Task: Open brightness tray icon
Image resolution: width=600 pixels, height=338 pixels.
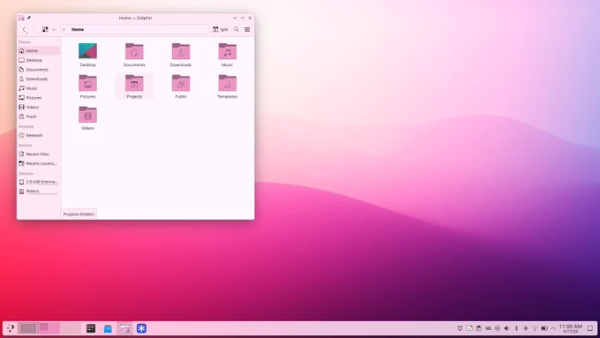Action: 525,328
